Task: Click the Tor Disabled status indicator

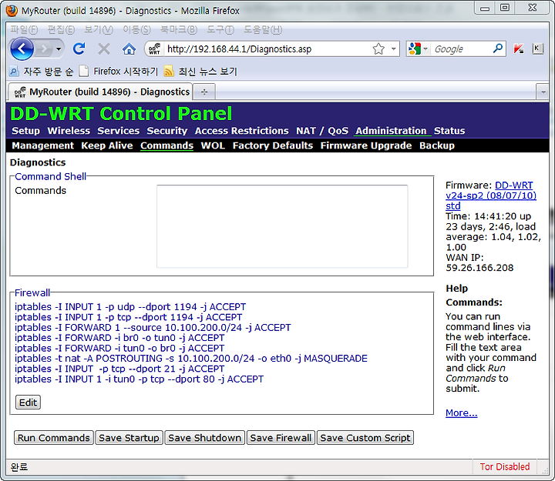Action: point(505,467)
